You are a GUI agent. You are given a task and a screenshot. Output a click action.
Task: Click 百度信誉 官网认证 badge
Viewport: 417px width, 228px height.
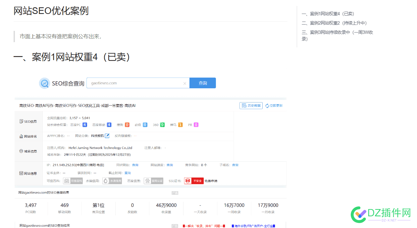153,181
